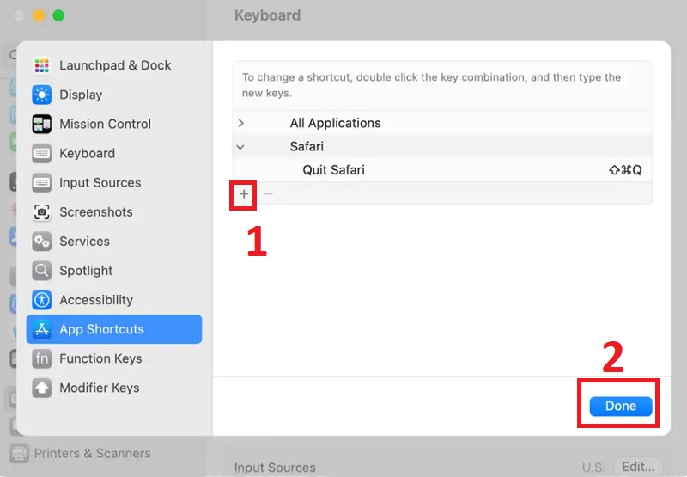Viewport: 687px width, 477px height.
Task: Click the Quit Safari key combination
Action: pyautogui.click(x=624, y=170)
